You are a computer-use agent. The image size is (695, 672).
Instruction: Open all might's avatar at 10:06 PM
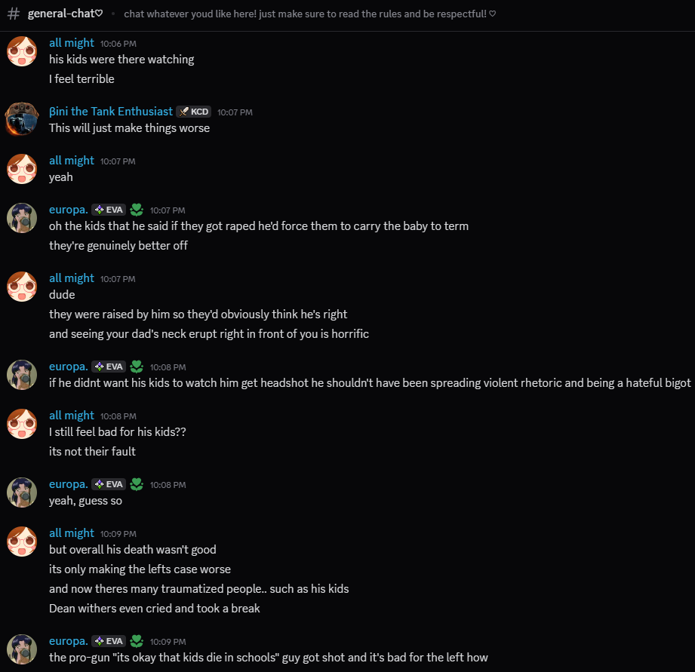coord(22,51)
